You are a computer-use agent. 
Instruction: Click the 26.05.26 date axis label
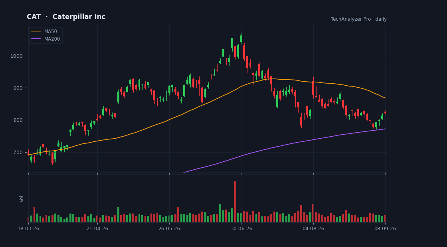click(x=169, y=229)
